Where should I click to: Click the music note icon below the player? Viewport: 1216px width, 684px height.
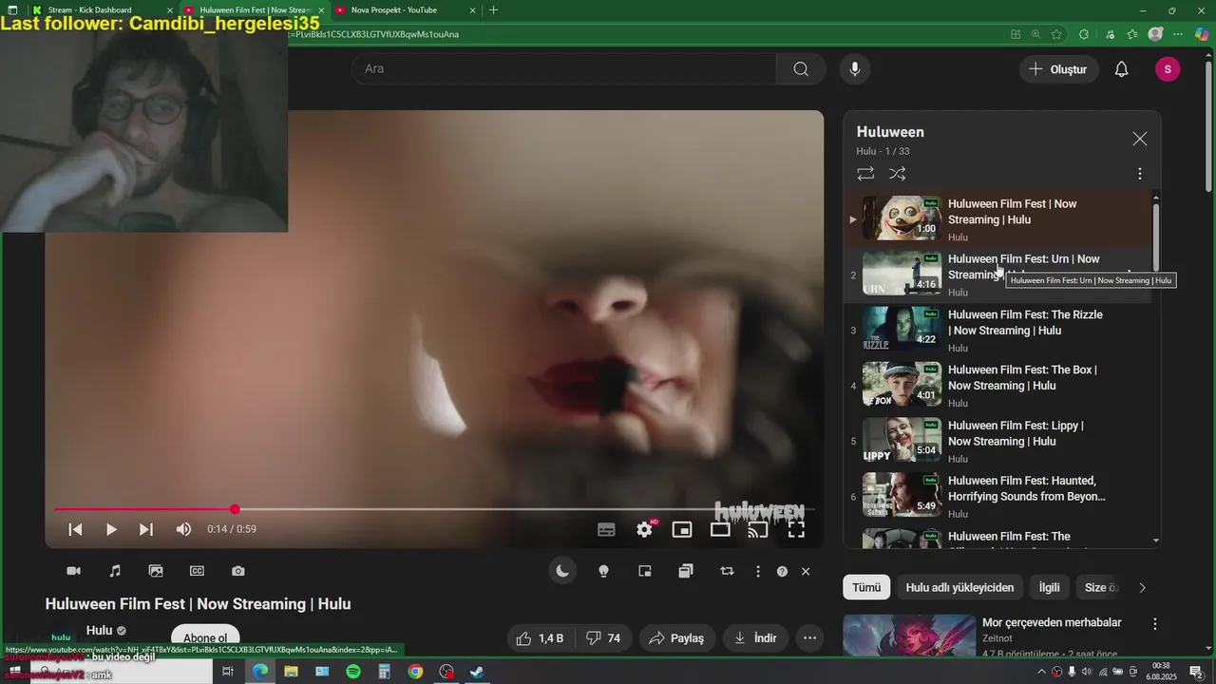pos(115,571)
